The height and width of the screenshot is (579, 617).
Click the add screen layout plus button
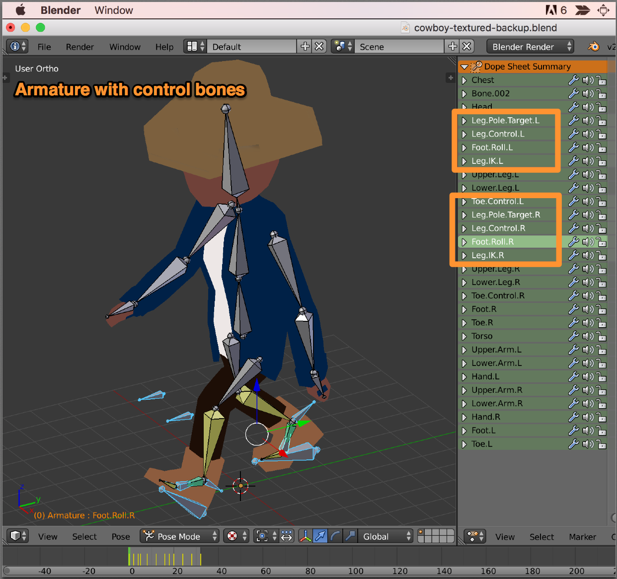click(x=305, y=46)
